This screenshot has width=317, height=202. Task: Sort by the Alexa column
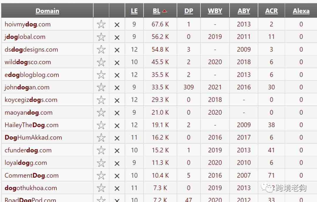tap(301, 11)
